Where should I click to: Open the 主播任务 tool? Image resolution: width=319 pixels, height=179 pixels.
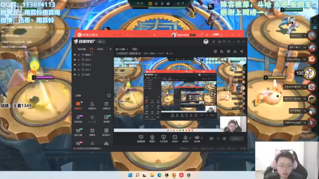pos(106,105)
